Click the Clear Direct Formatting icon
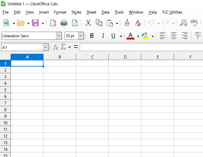Viewport: 203px width, 157px height. [x=138, y=23]
